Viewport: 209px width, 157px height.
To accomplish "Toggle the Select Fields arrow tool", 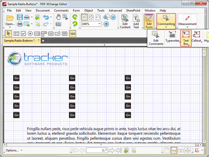I will (8, 34).
